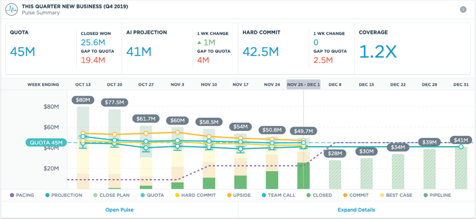Click the $34M close plan label

(398, 148)
